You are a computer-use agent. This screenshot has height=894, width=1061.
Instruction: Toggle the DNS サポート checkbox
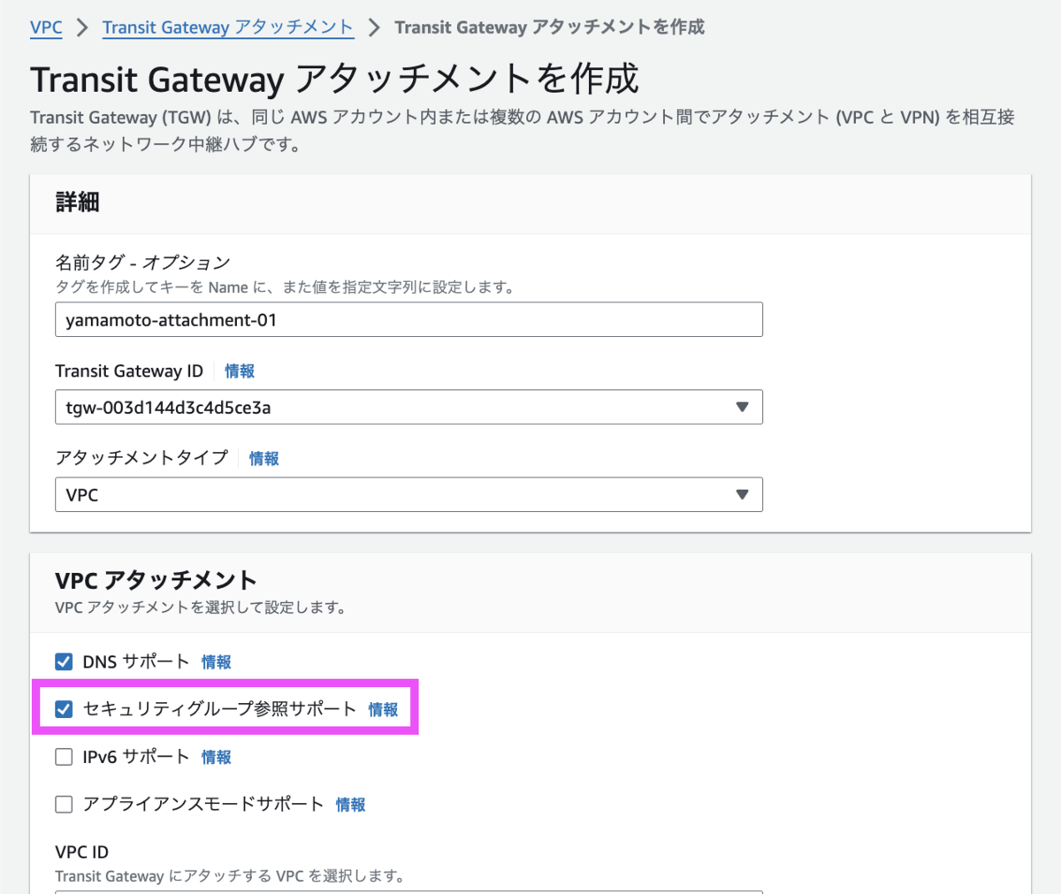click(64, 661)
